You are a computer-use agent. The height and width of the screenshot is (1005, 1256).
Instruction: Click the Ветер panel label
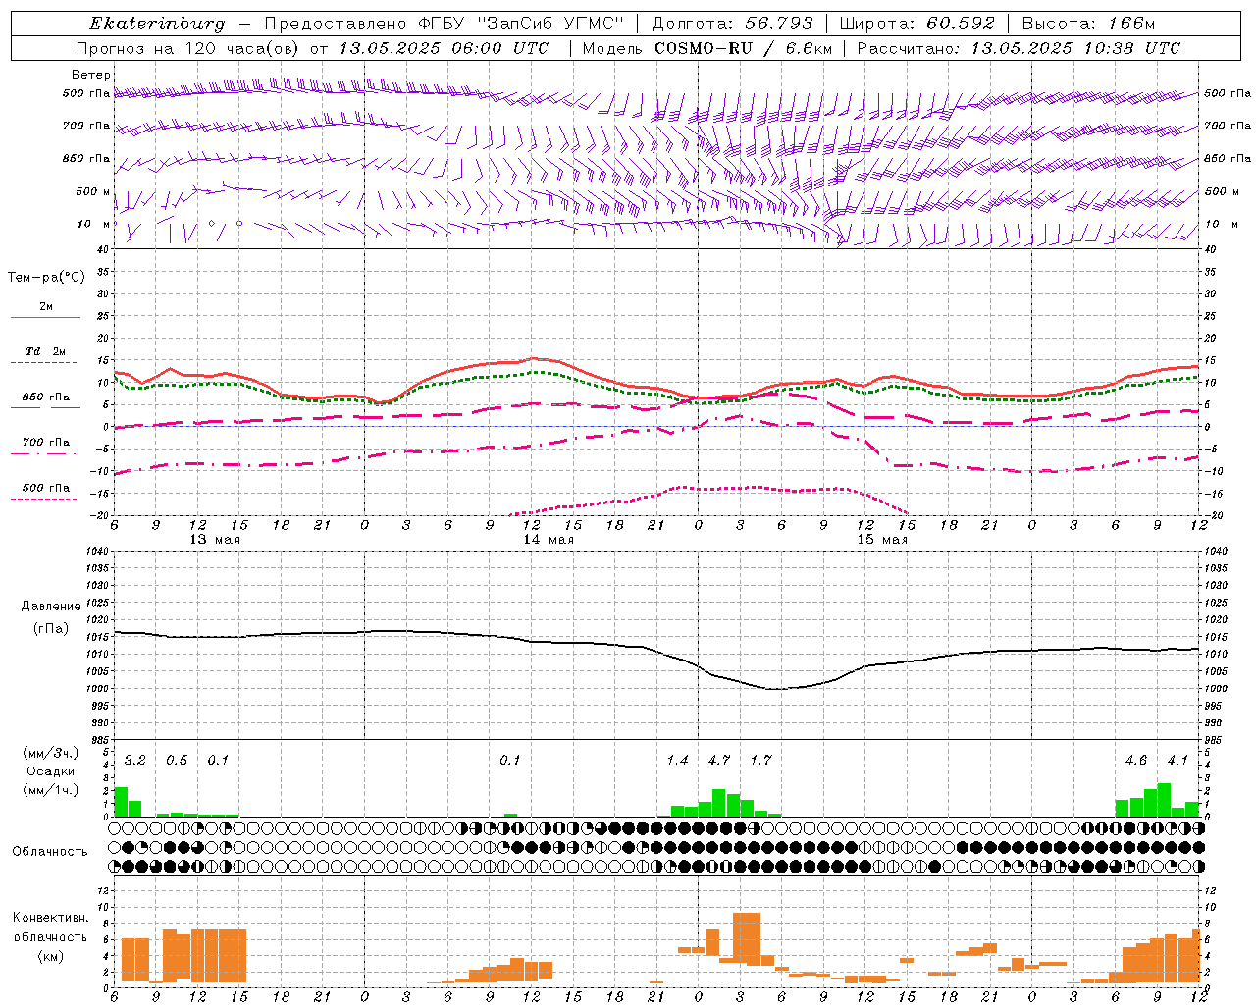point(91,75)
